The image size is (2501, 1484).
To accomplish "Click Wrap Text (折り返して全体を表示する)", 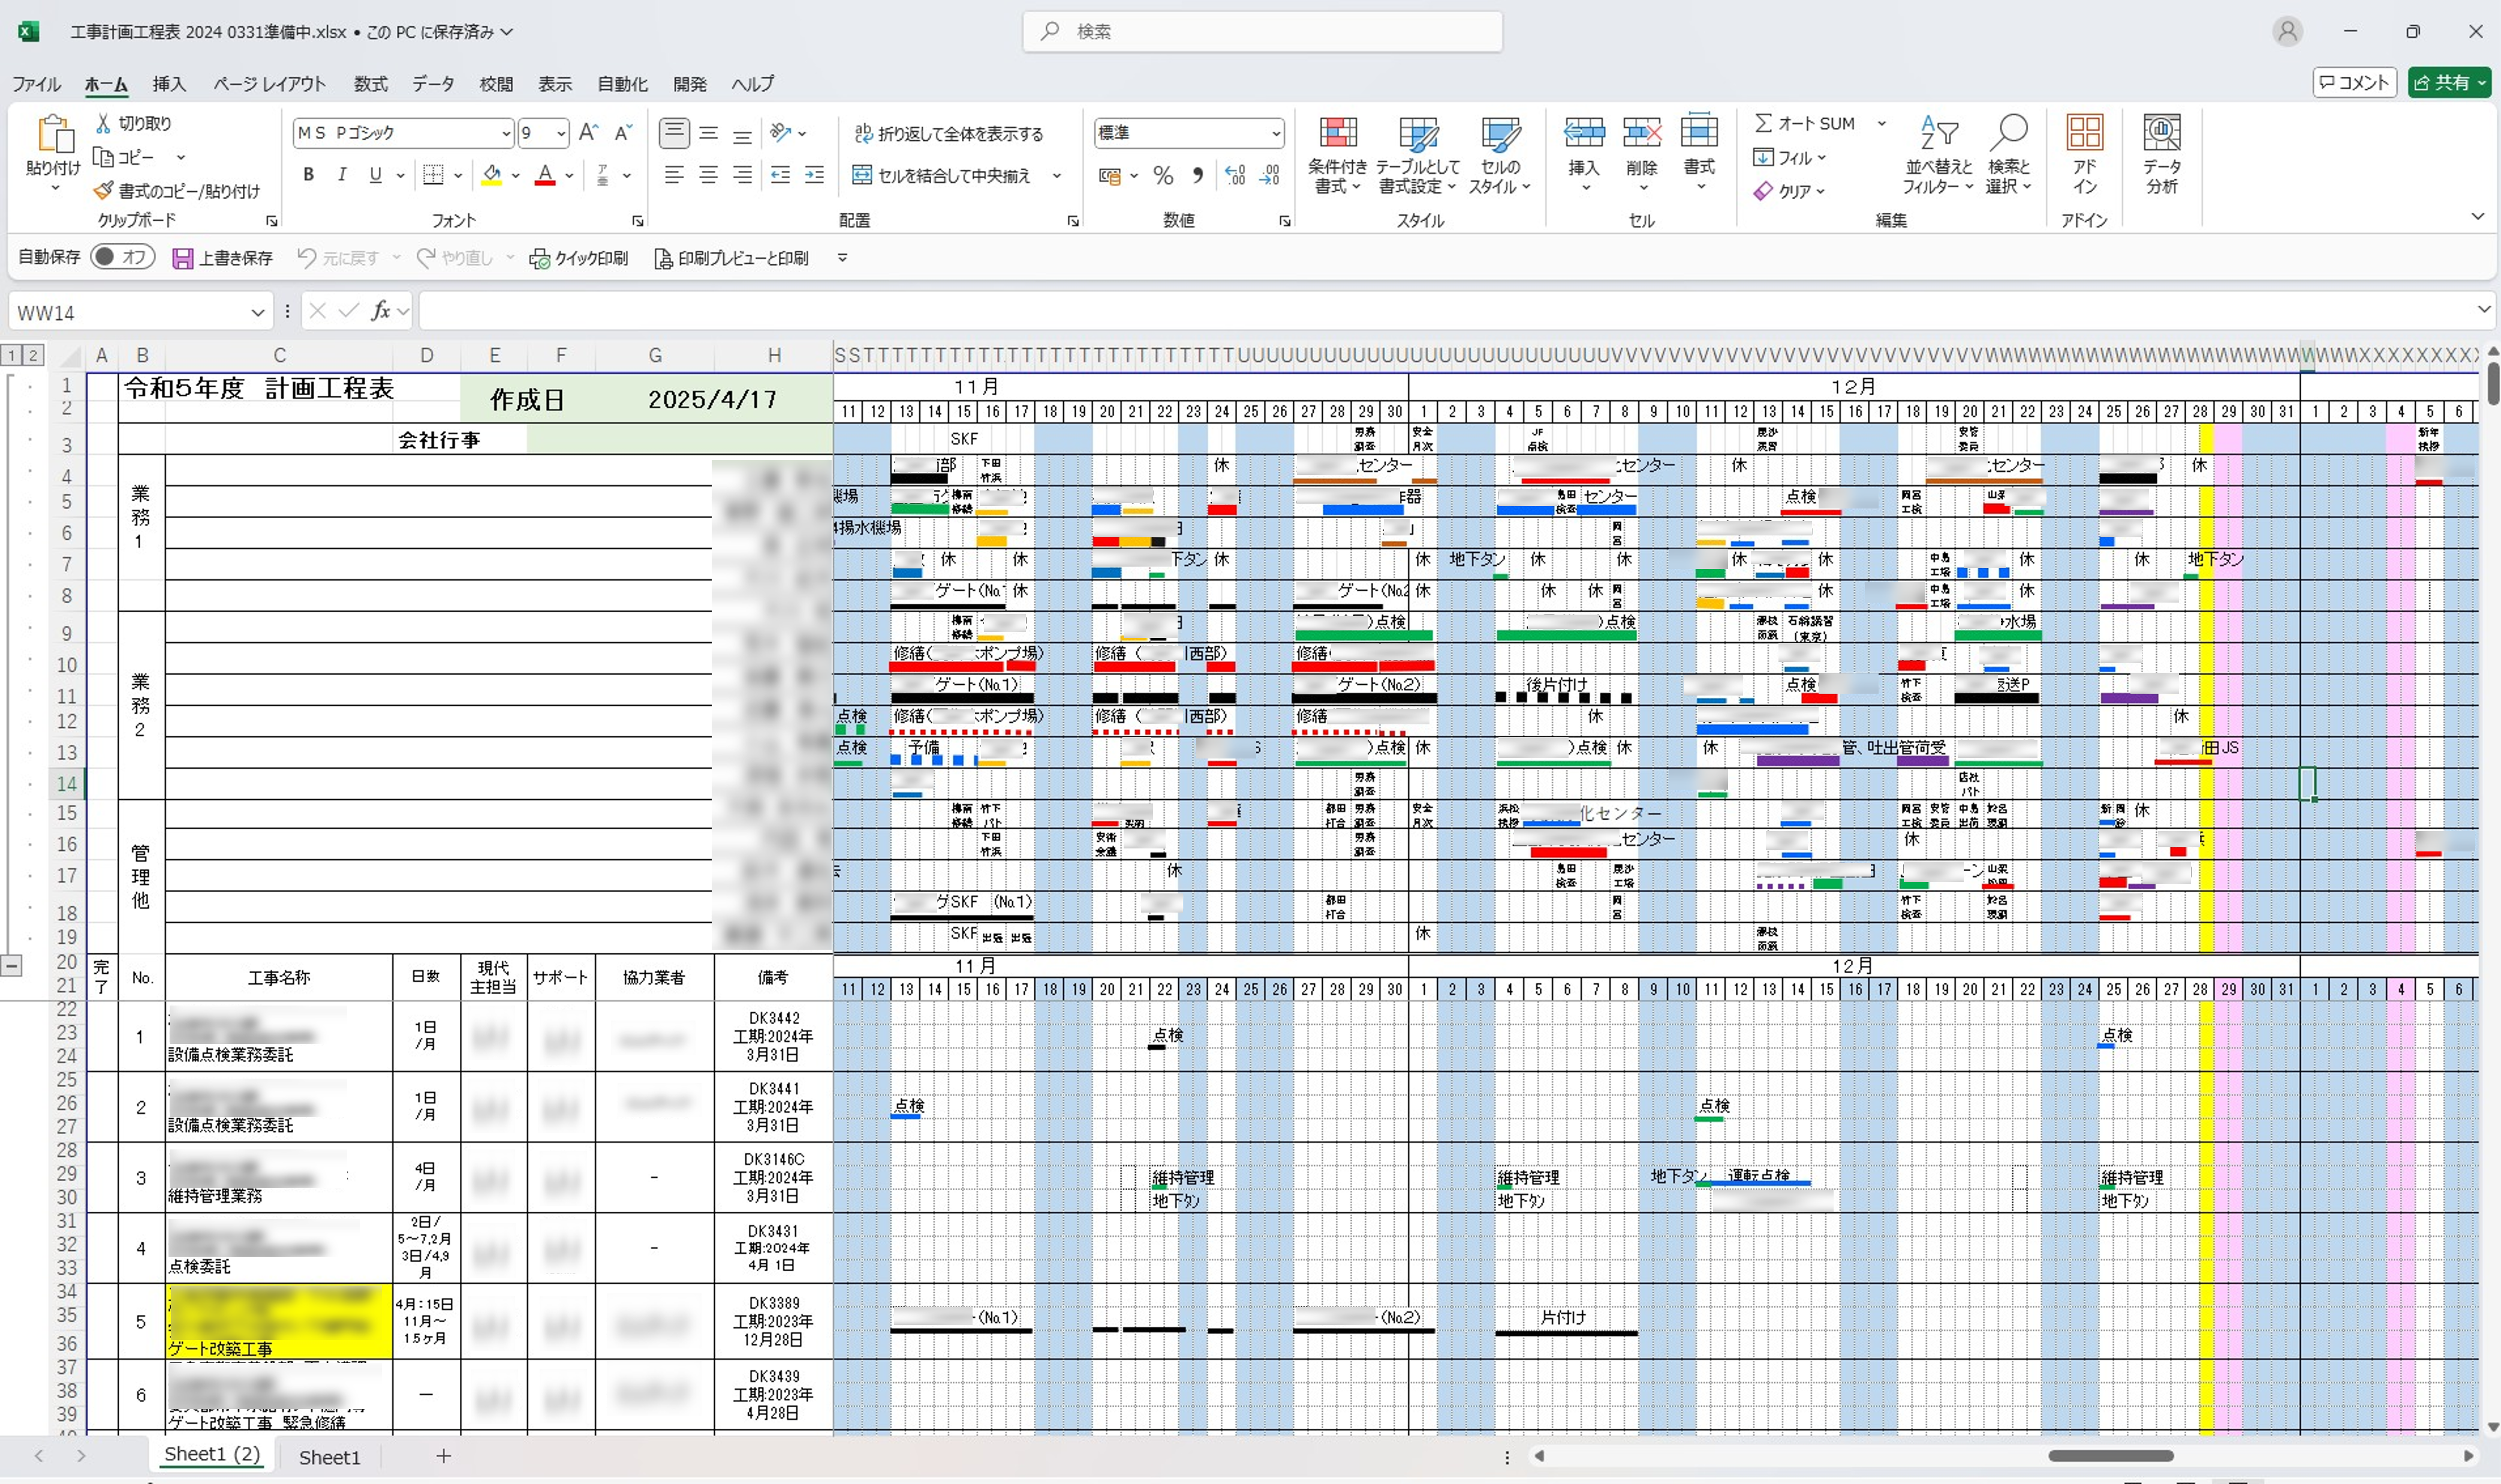I will tap(948, 133).
